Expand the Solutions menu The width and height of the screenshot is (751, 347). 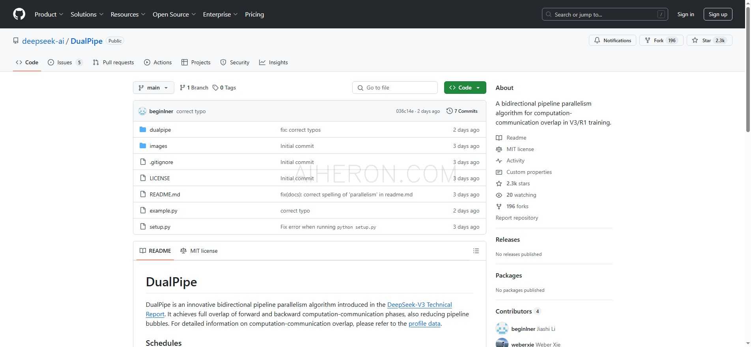point(87,14)
